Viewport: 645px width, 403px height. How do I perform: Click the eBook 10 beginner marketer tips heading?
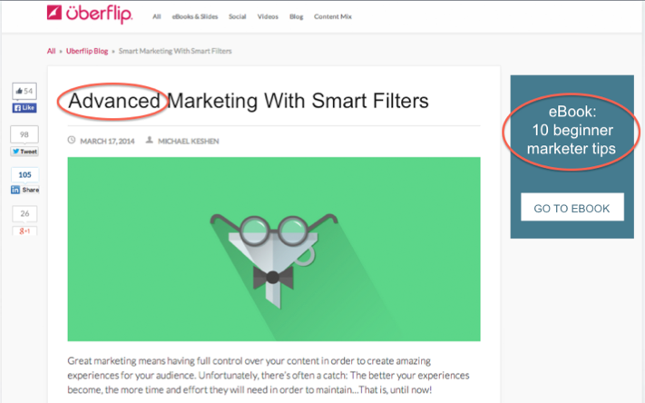coord(572,130)
